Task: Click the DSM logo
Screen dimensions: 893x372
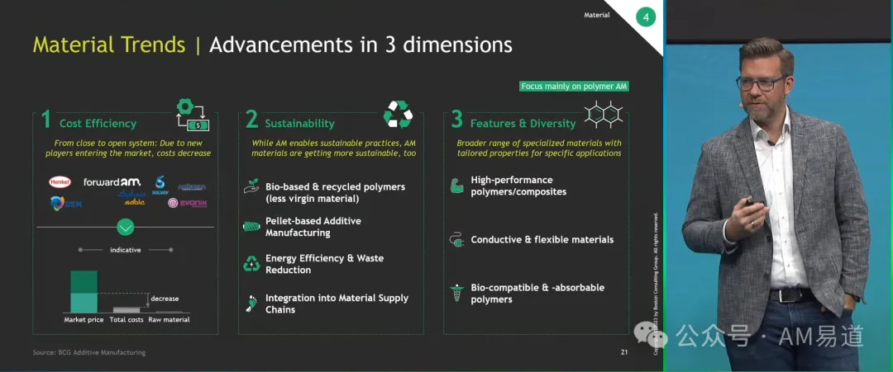Action: pos(65,204)
